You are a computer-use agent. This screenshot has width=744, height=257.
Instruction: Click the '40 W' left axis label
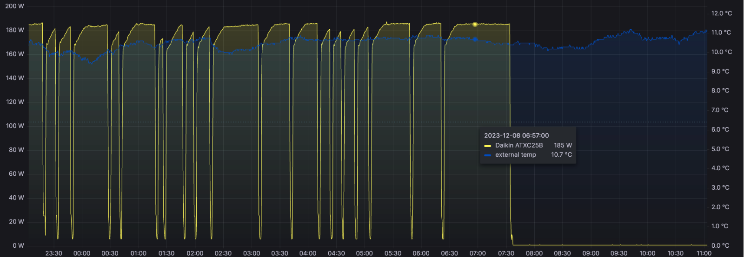click(x=16, y=198)
